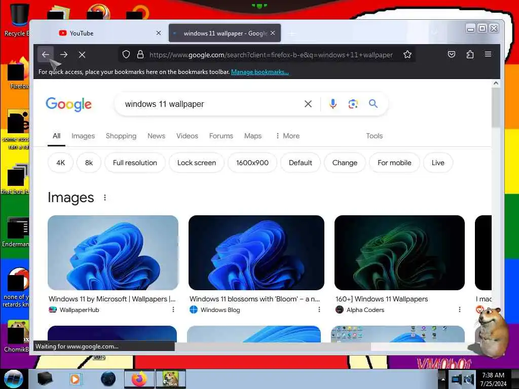This screenshot has width=519, height=389.
Task: Apply the Full resolution filter chip
Action: (135, 163)
